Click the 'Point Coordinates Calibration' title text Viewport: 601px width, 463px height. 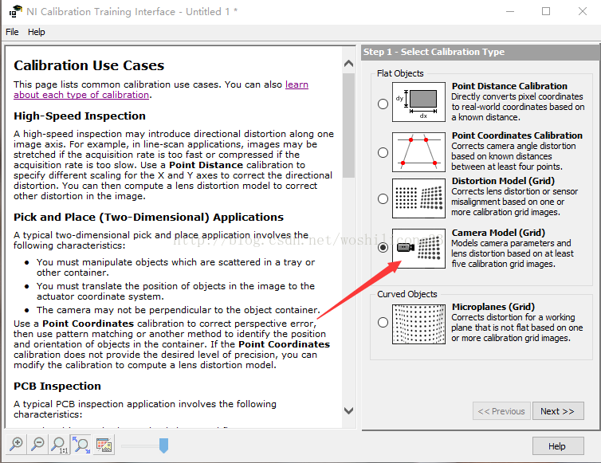click(517, 135)
